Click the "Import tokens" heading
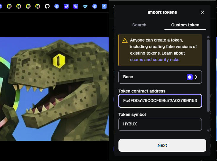The width and height of the screenshot is (217, 161). pyautogui.click(x=162, y=12)
